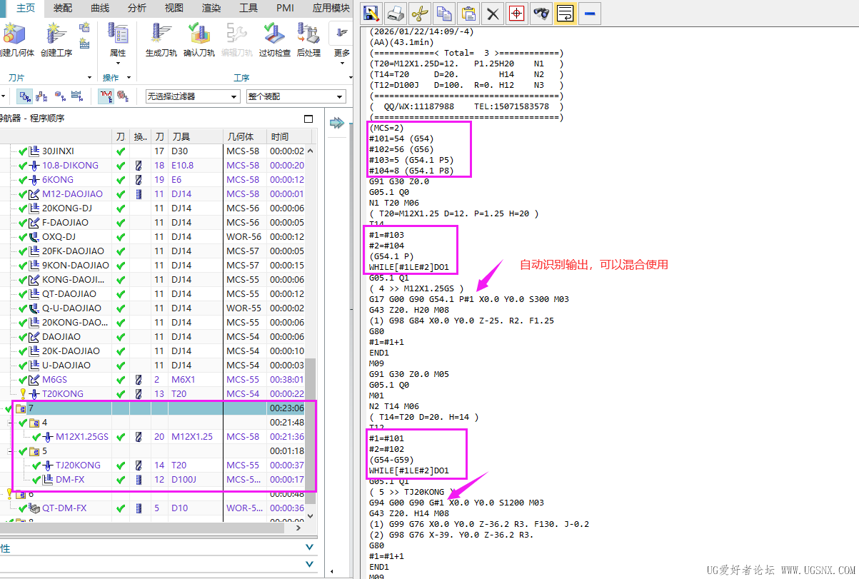Click the Create Operation (创建工序) icon
This screenshot has height=579, width=859.
click(56, 34)
